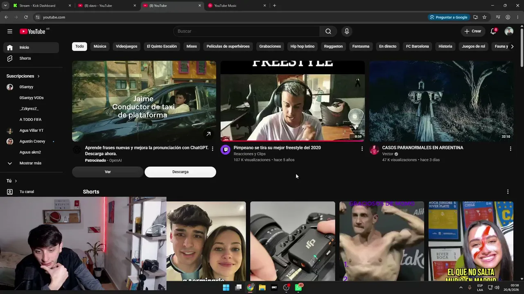Open the camera gear Short thumbnail
This screenshot has height=294, width=524.
pyautogui.click(x=293, y=241)
